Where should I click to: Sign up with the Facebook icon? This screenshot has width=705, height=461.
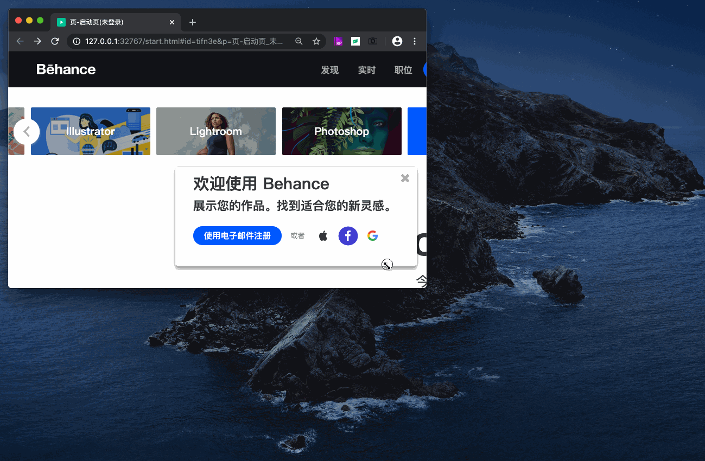(x=348, y=236)
